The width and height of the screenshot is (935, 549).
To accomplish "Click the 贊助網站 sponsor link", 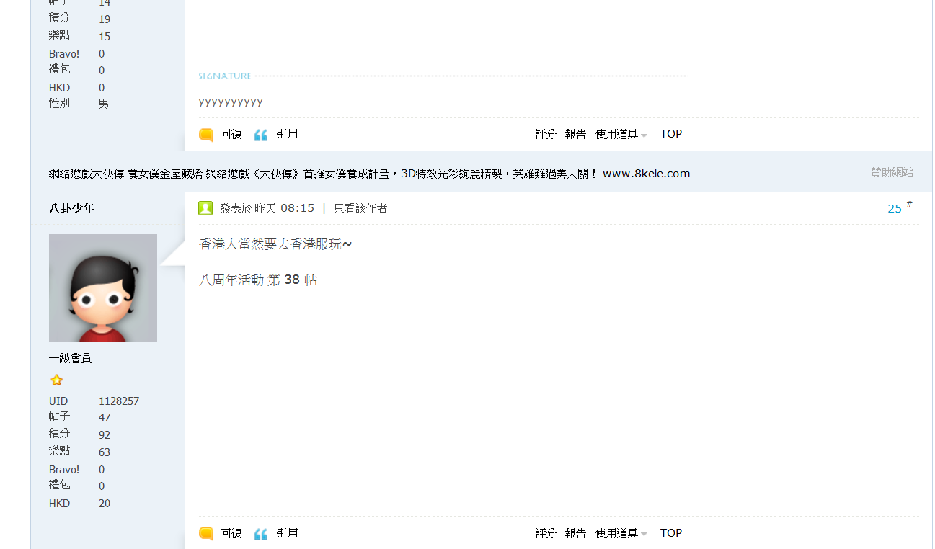I will point(891,172).
